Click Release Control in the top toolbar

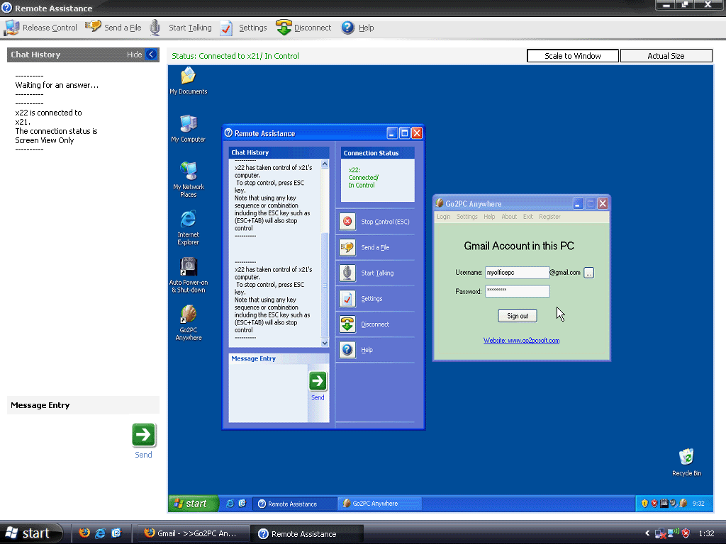40,28
